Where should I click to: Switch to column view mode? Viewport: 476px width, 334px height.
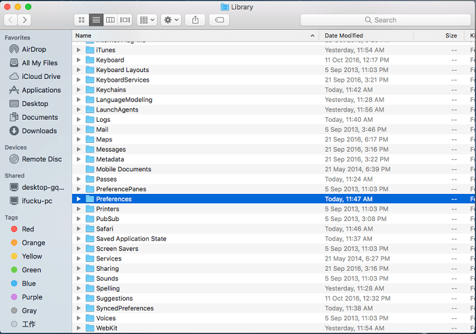[111, 20]
